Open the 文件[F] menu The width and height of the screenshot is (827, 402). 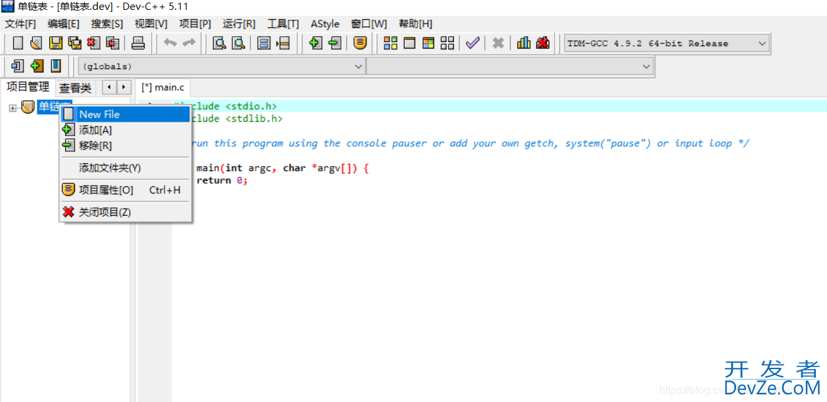click(20, 24)
